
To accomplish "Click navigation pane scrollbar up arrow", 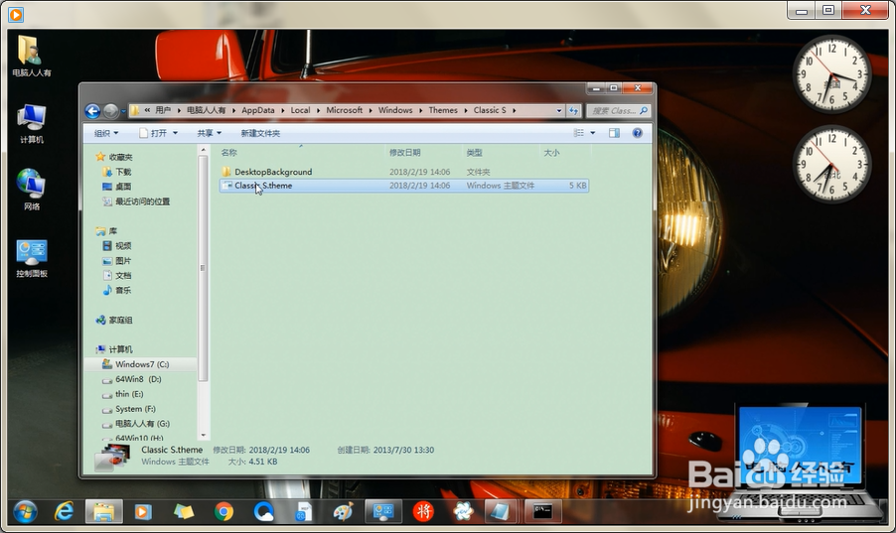I will coord(204,150).
